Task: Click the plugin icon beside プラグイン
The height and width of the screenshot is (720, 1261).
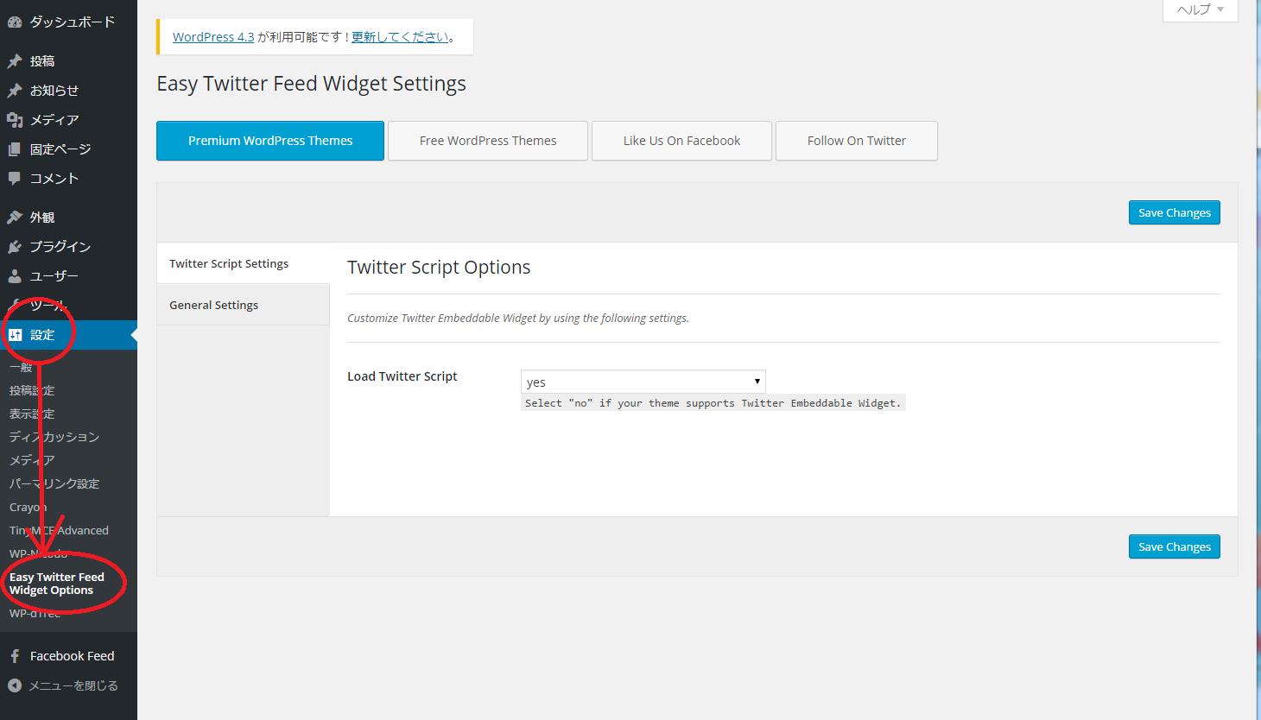Action: 15,247
